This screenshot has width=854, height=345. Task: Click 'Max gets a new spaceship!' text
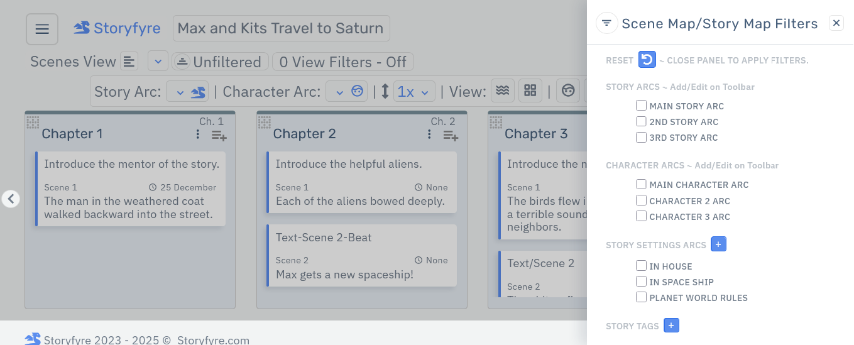pos(344,274)
